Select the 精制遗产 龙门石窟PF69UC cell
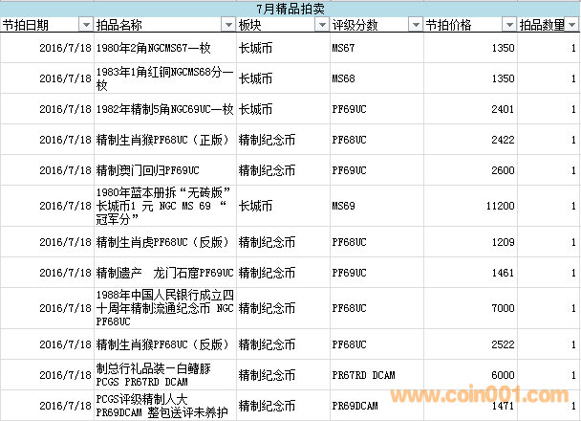Image resolution: width=581 pixels, height=421 pixels. point(165,273)
